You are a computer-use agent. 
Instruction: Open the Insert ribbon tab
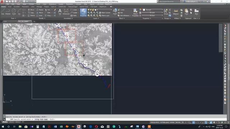tap(10, 7)
